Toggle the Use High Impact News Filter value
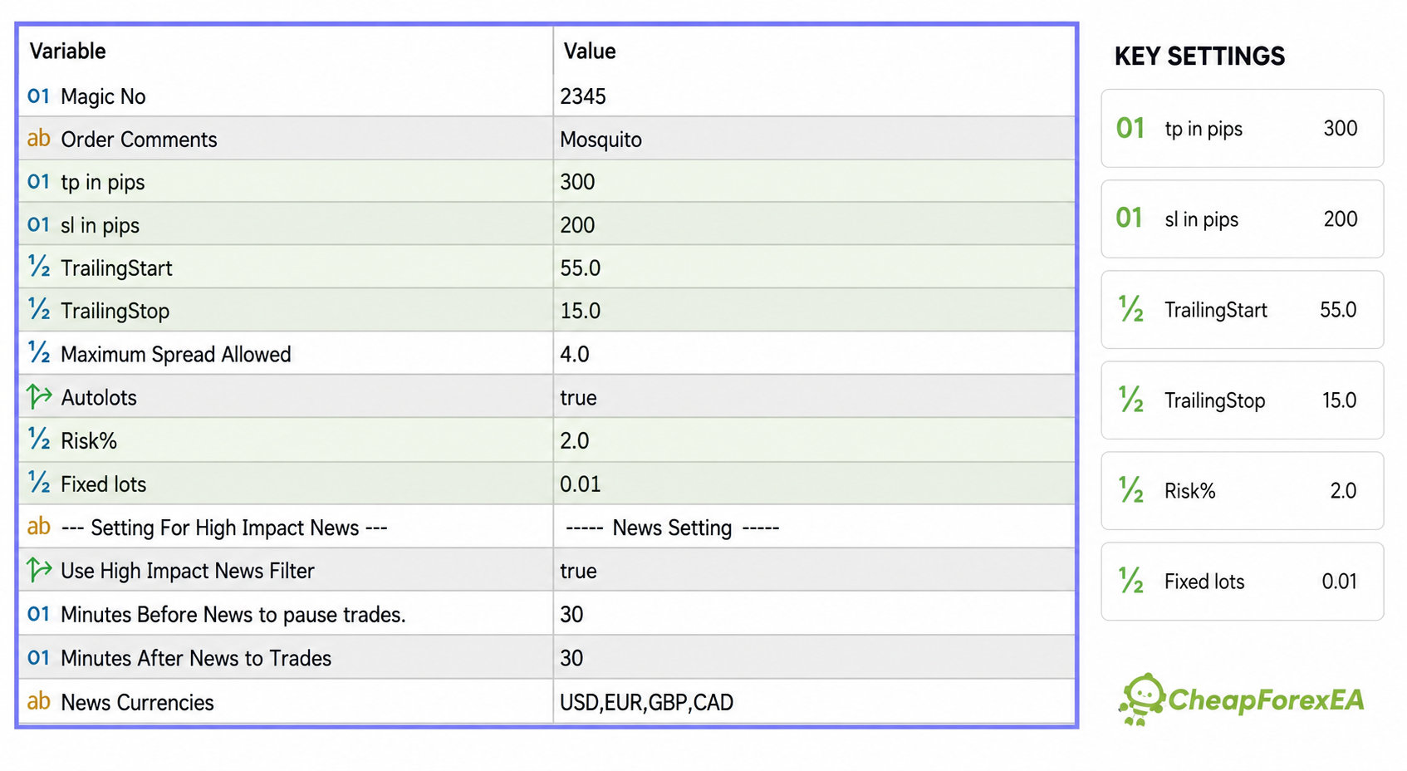This screenshot has height=771, width=1407. click(578, 571)
